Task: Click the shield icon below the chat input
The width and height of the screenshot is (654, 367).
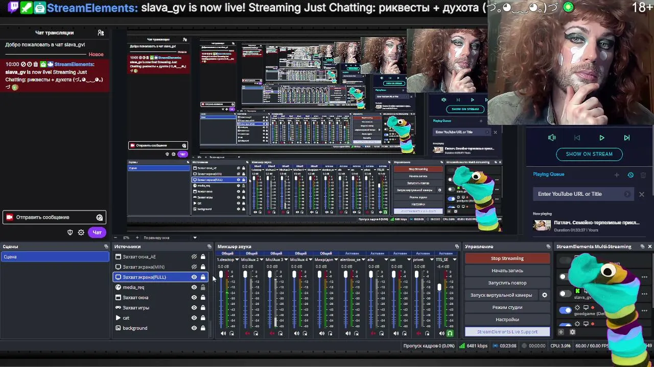Action: (70, 232)
